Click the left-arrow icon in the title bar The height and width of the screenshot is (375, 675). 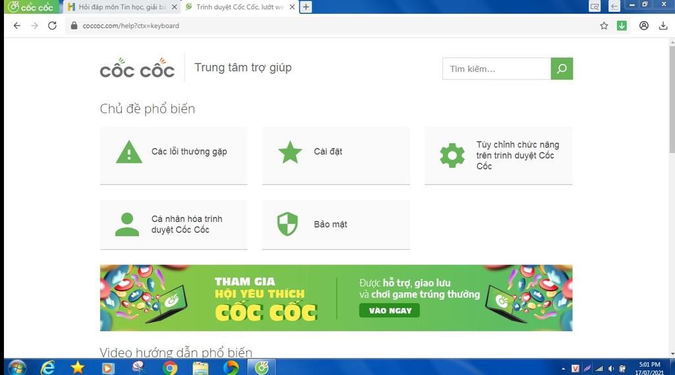[x=614, y=7]
